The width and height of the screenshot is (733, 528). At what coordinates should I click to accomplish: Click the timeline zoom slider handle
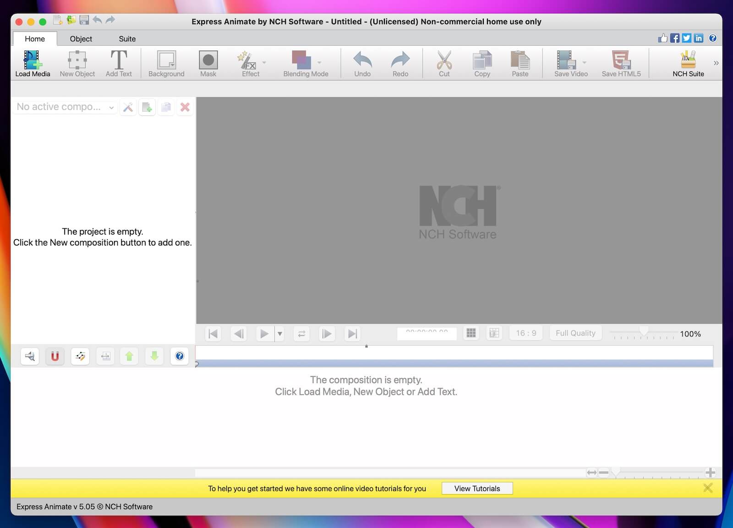pyautogui.click(x=616, y=472)
